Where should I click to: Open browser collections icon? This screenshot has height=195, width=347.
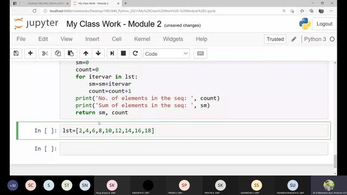311,11
